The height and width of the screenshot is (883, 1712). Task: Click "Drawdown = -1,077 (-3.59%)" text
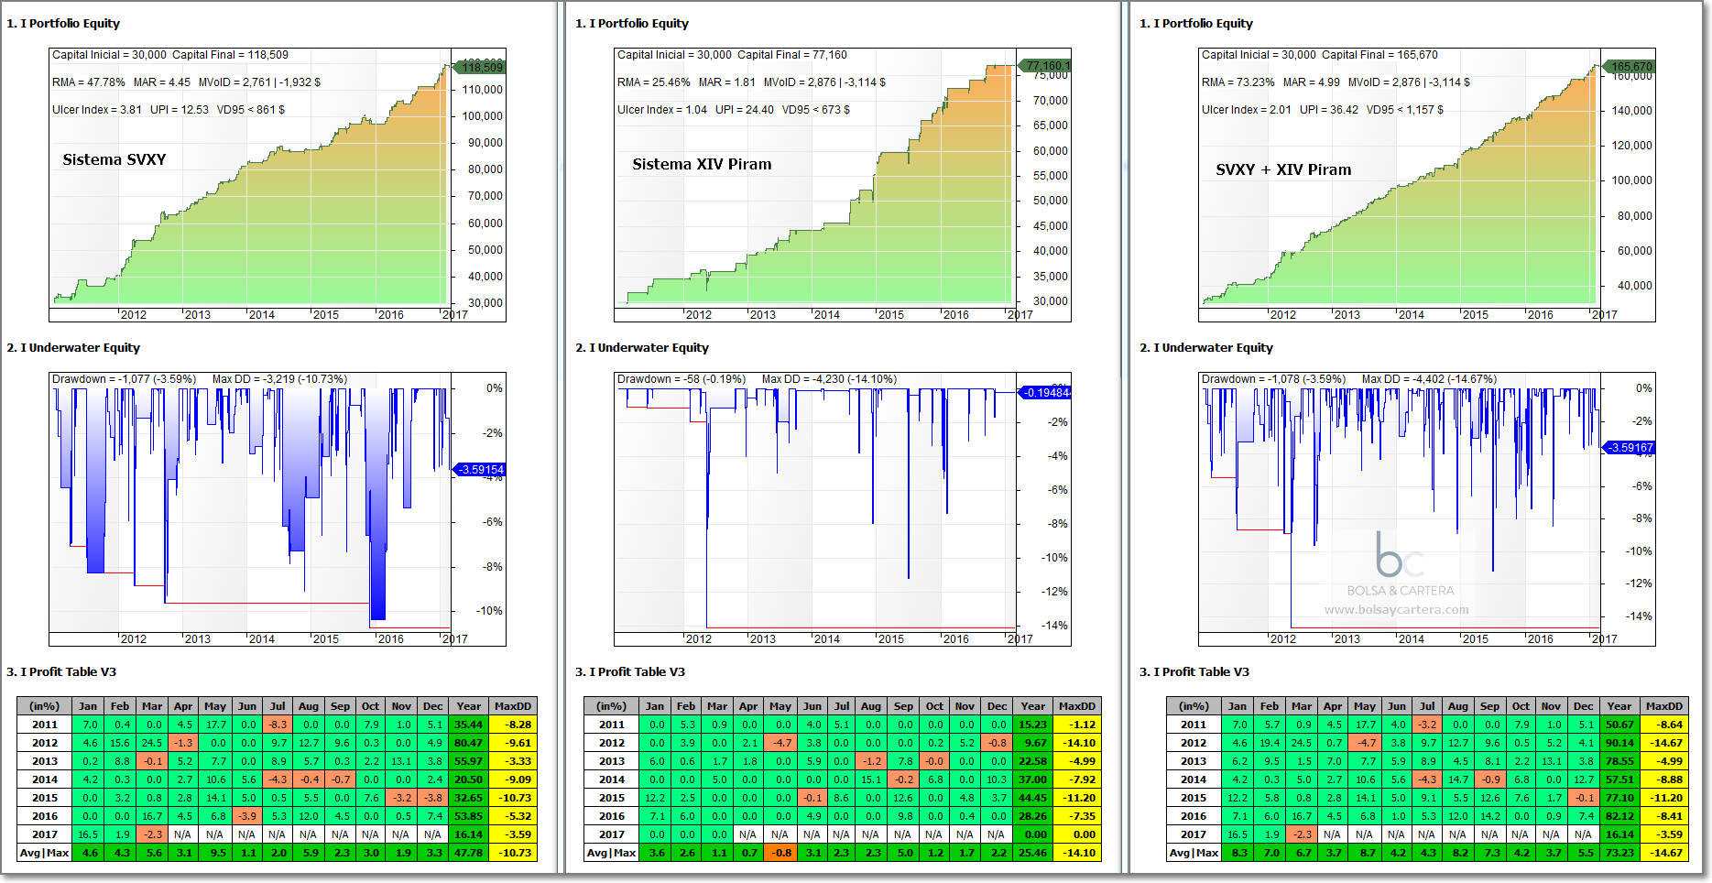[125, 379]
